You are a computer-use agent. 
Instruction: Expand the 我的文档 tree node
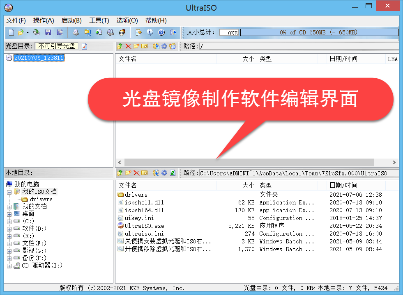pyautogui.click(x=9, y=207)
